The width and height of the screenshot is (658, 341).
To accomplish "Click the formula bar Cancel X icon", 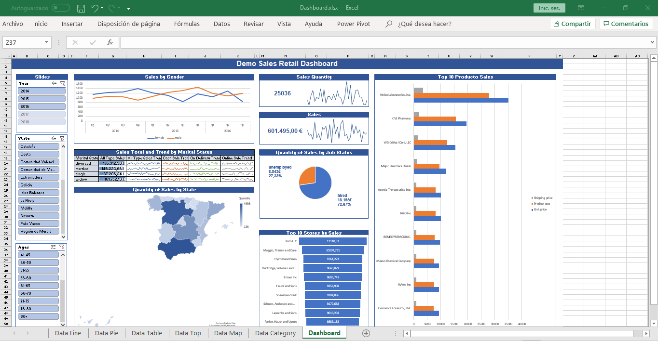I will 75,42.
